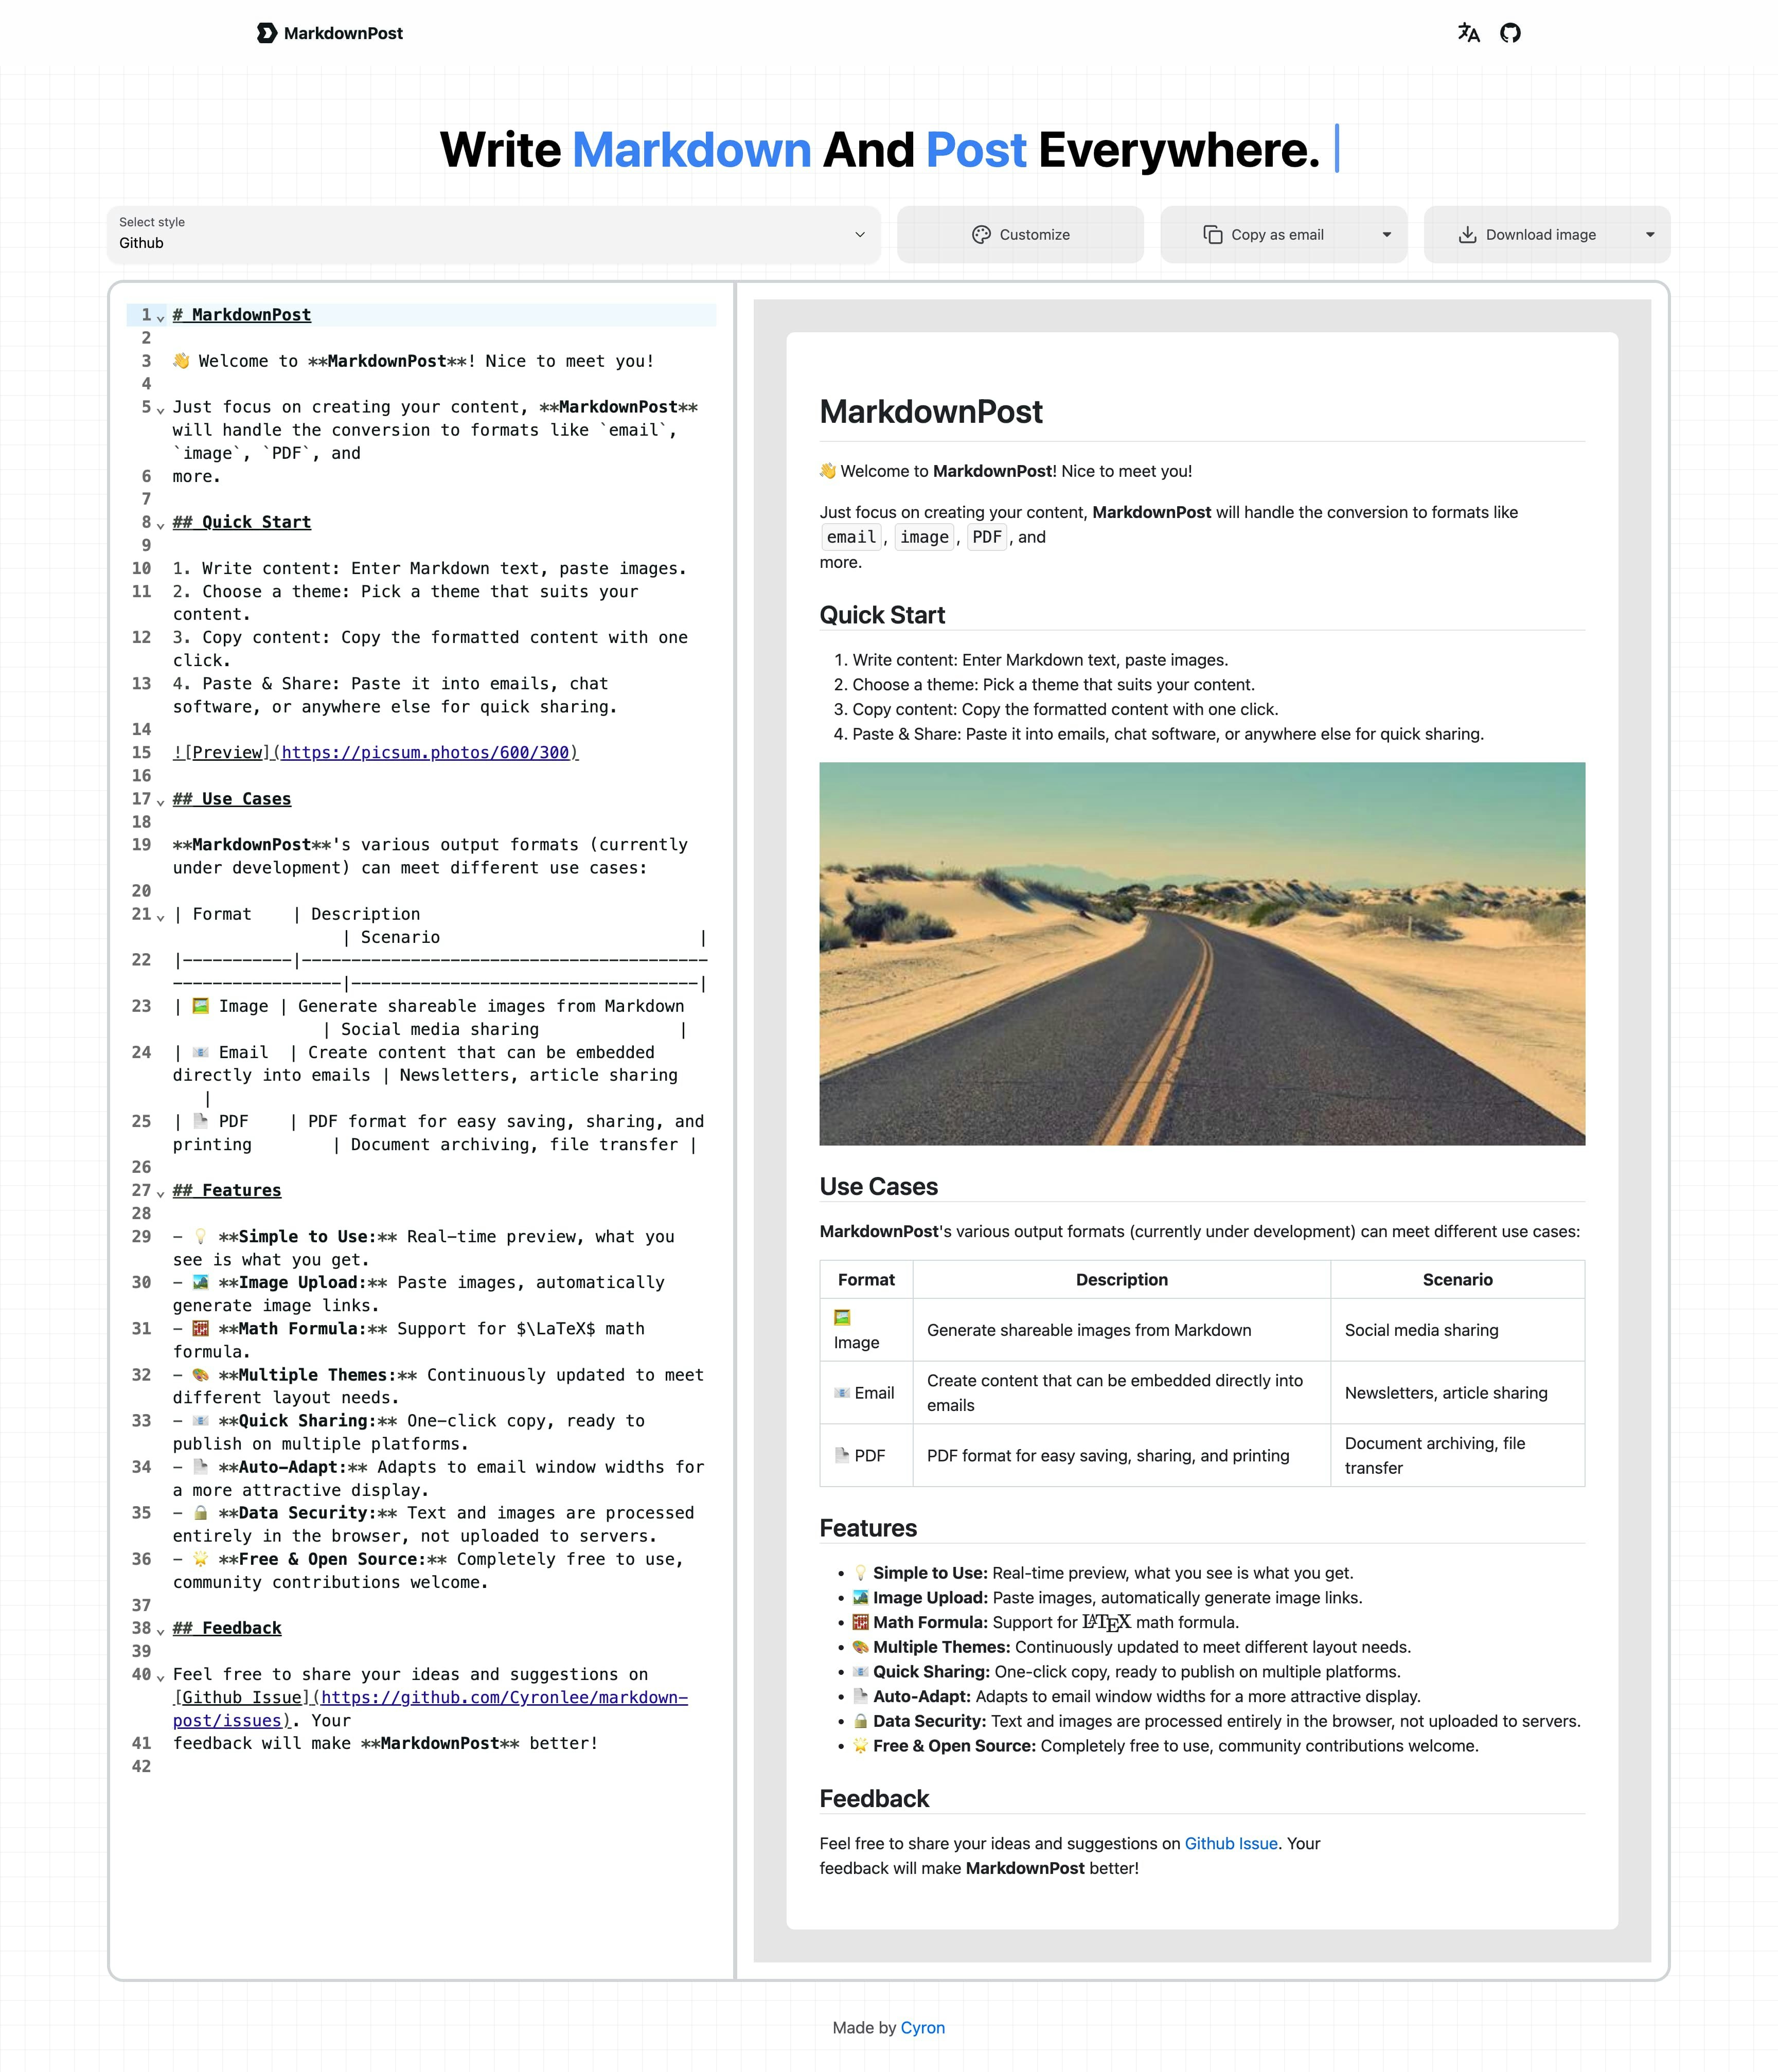This screenshot has height=2072, width=1778.
Task: Click the MarkdownPost logo icon
Action: click(x=266, y=33)
